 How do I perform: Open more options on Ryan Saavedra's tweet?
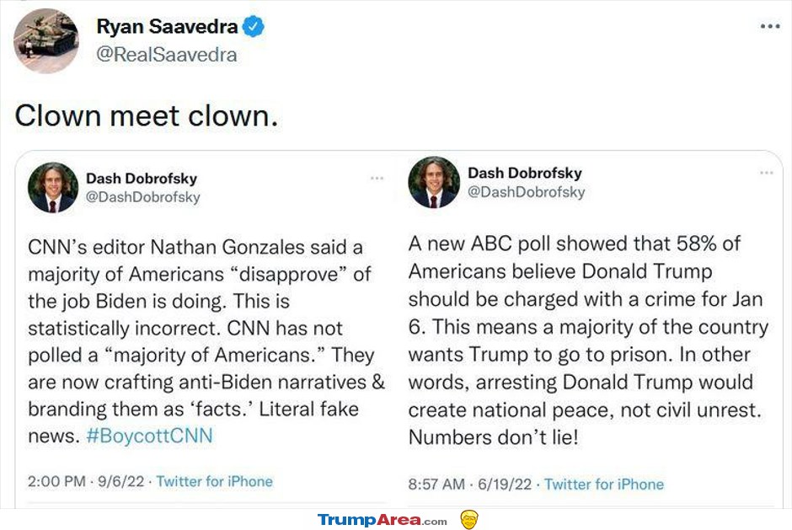pos(769,26)
